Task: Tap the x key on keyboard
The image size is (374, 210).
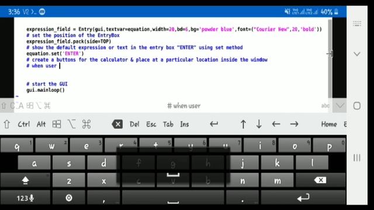Action: click(x=103, y=180)
